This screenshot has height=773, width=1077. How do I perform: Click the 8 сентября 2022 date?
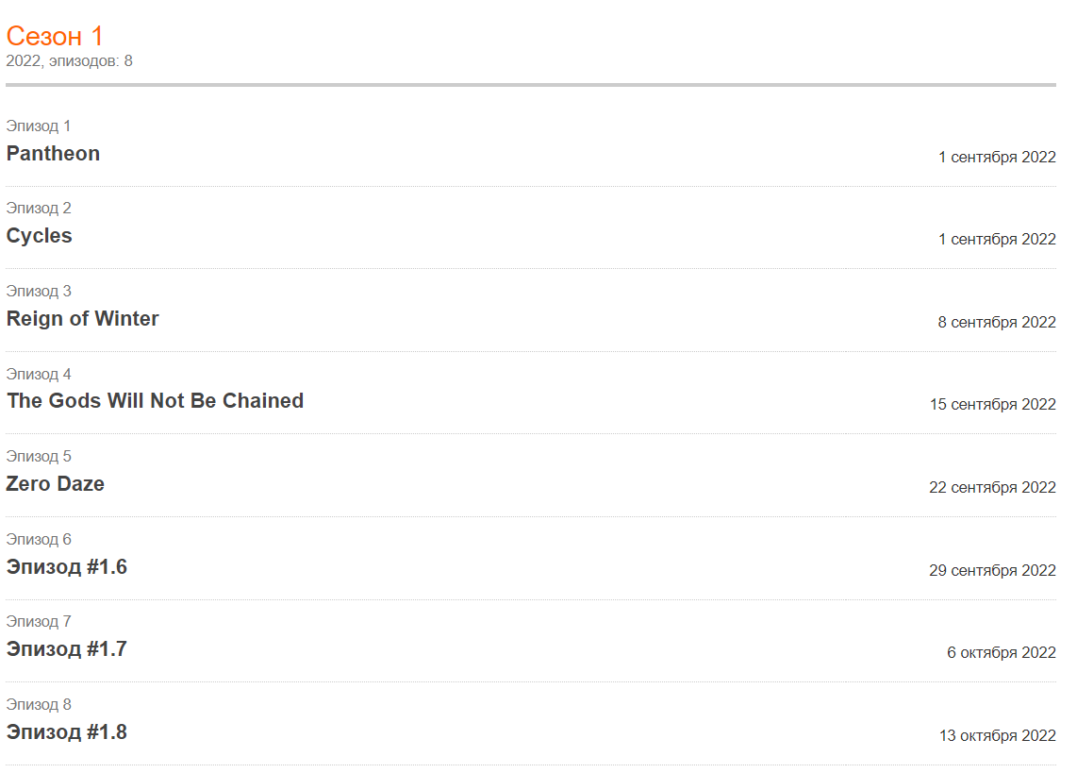pos(997,323)
